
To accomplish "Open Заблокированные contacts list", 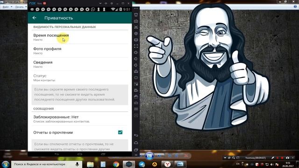I will 80,119.
